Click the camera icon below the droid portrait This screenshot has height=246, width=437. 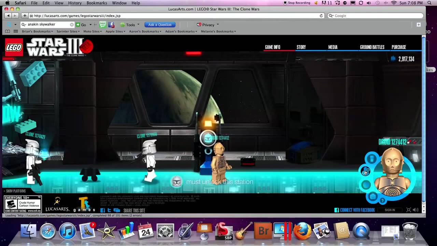pyautogui.click(x=373, y=196)
